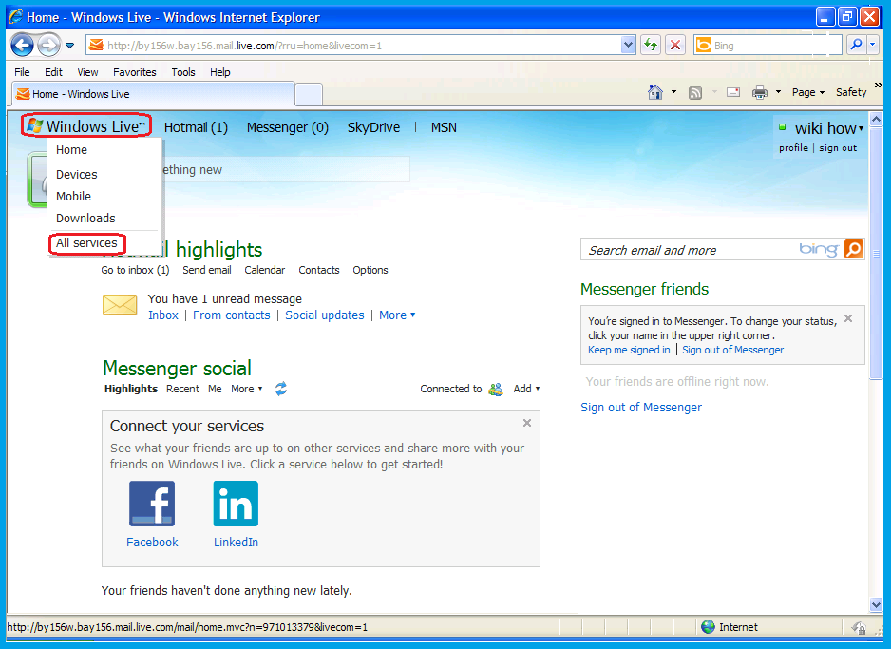Image resolution: width=891 pixels, height=649 pixels.
Task: Open the Edit menu
Action: 53,72
